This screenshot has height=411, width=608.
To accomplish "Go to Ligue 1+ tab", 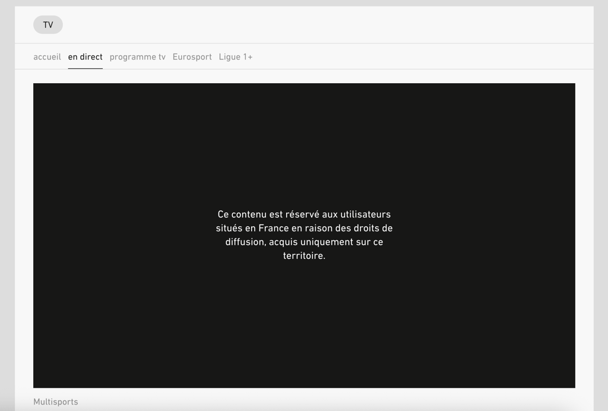I will pyautogui.click(x=236, y=57).
